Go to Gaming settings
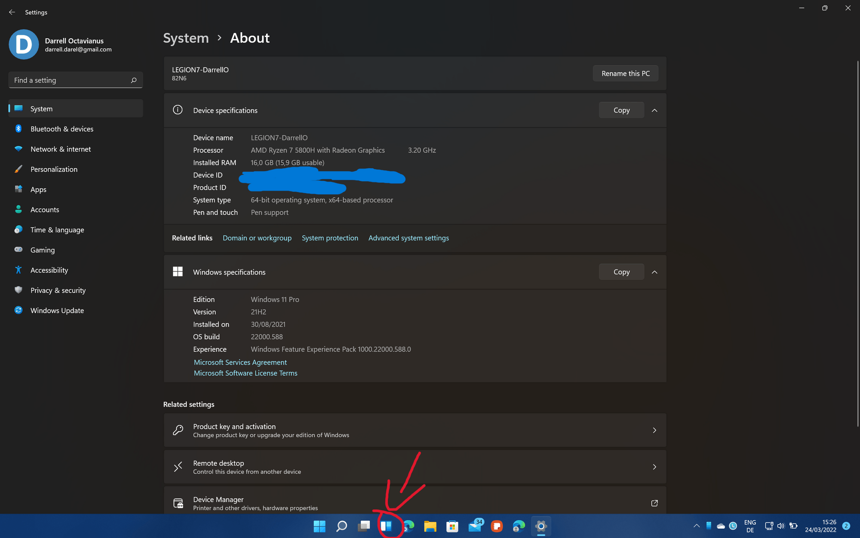This screenshot has height=538, width=860. 76,250
